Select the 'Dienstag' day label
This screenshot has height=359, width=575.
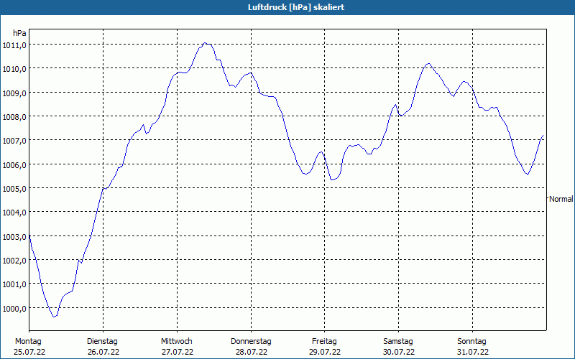coord(102,342)
